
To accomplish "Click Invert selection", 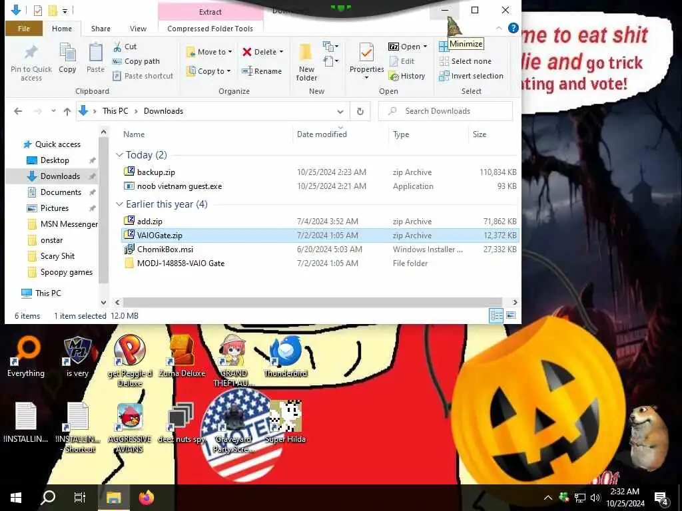I will 471,76.
